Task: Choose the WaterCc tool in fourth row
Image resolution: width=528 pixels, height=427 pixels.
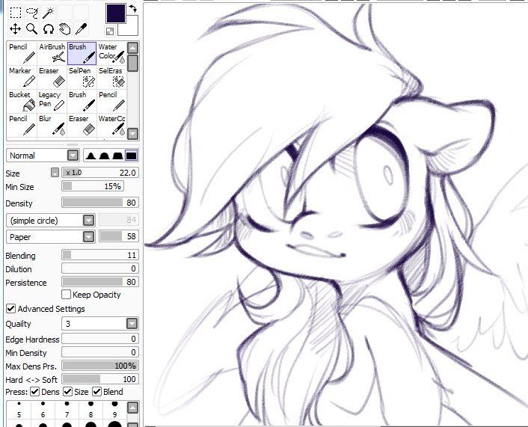Action: click(111, 126)
